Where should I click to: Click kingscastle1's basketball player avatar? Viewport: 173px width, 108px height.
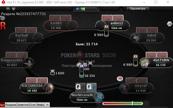[29, 63]
